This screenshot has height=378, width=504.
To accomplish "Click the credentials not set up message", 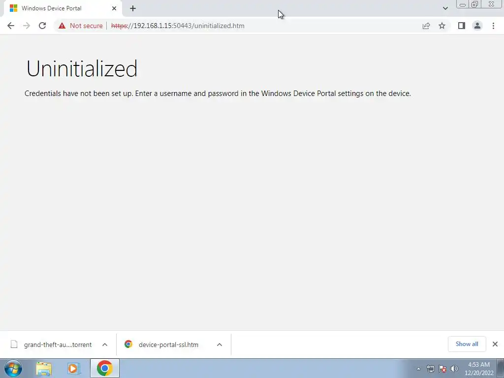I will [218, 94].
